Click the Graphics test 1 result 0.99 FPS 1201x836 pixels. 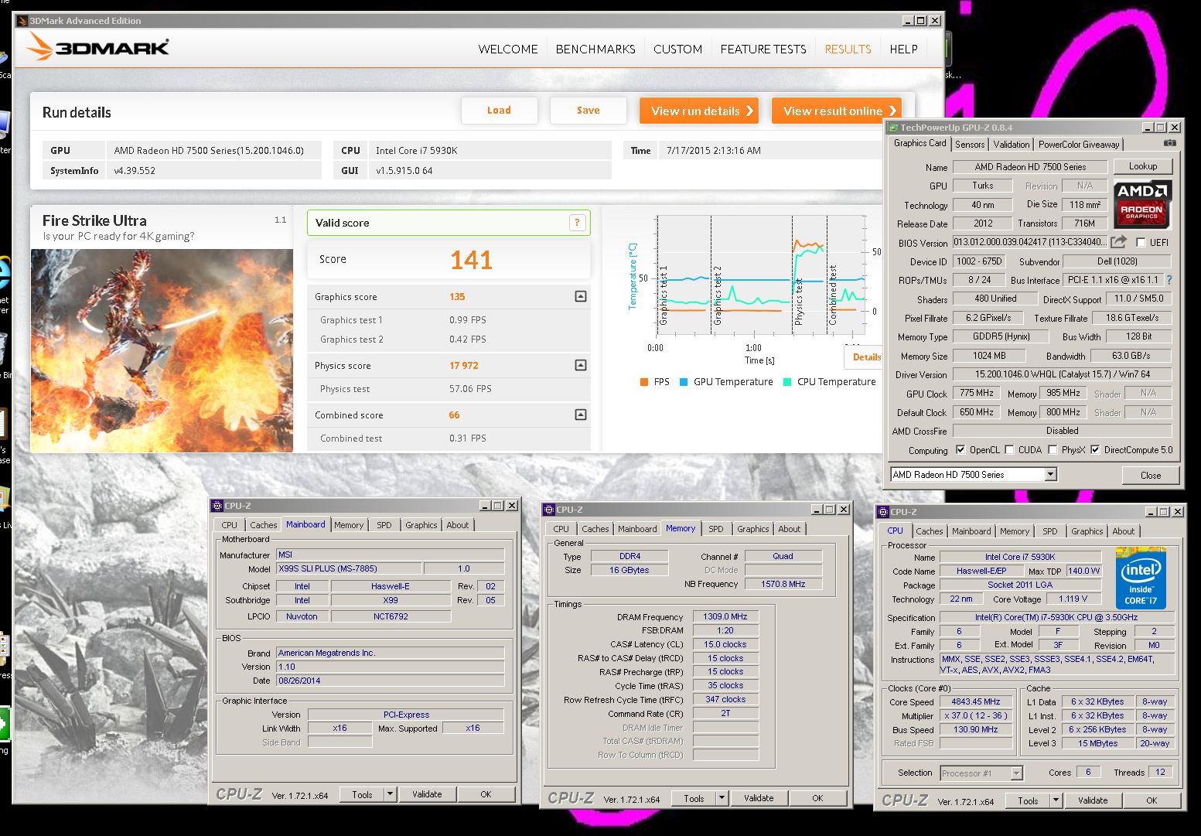click(x=468, y=320)
